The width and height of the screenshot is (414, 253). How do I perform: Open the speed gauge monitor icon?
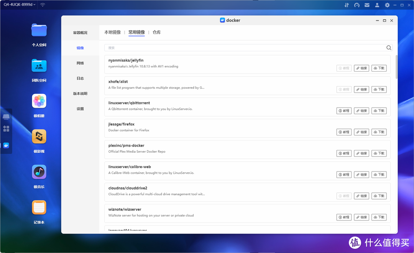[x=357, y=5]
